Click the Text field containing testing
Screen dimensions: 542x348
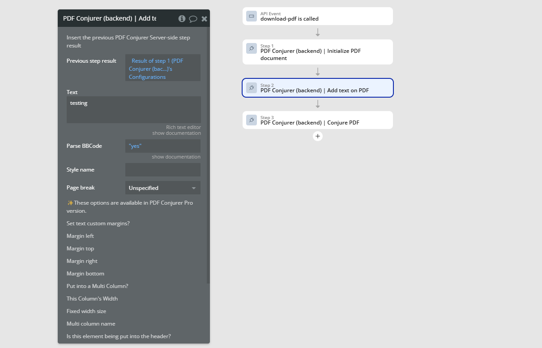pyautogui.click(x=134, y=110)
